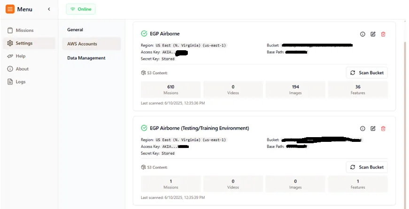This screenshot has width=409, height=209.
Task: Click the Online status indicator
Action: pos(81,9)
